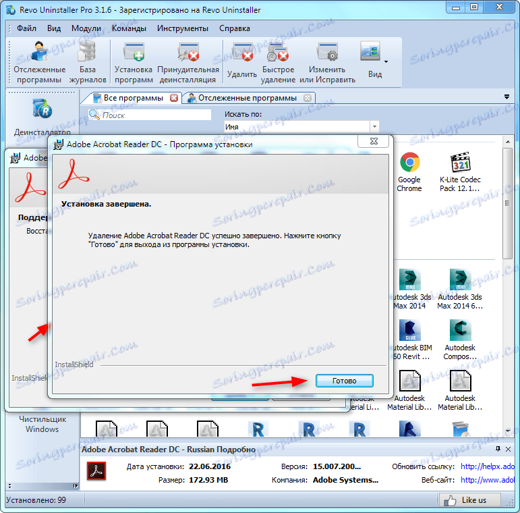This screenshot has height=513, width=520.
Task: Open the Logs Database (База журналов) tool
Action: pyautogui.click(x=88, y=62)
